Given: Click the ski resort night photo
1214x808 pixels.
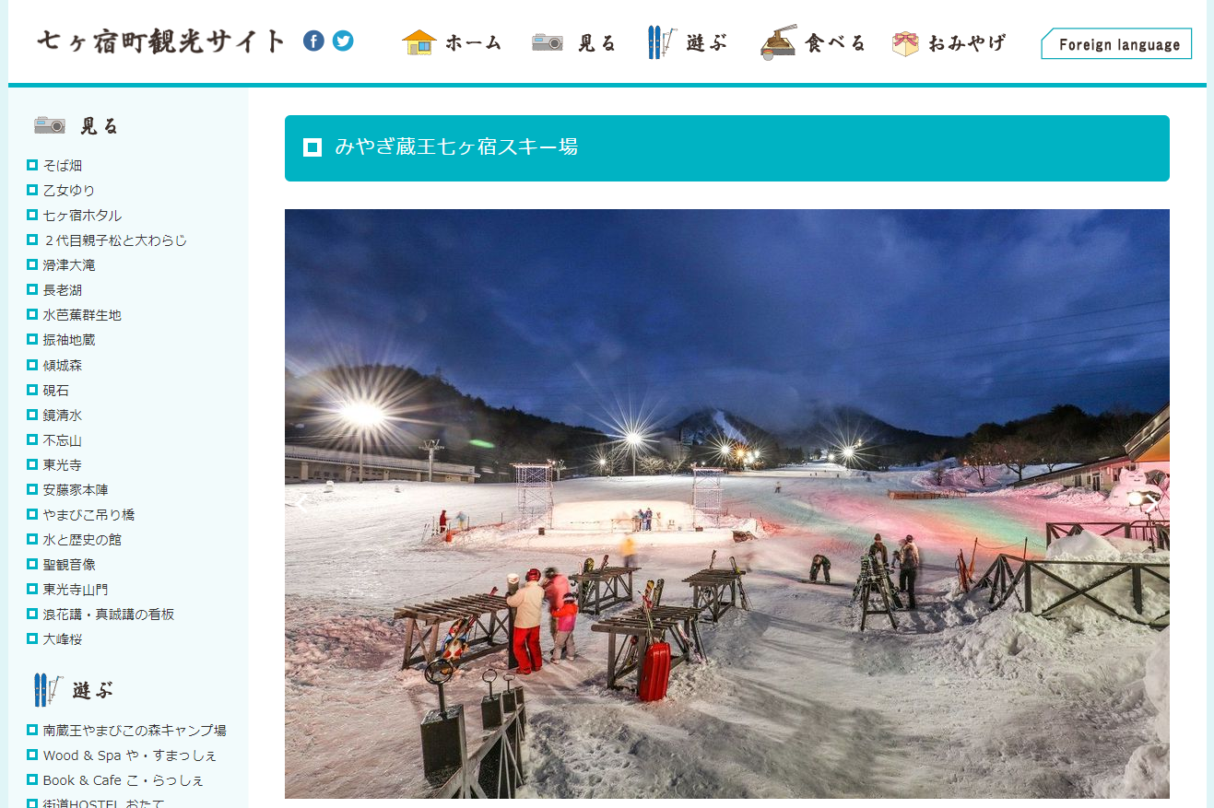Looking at the screenshot, I should click(x=727, y=504).
